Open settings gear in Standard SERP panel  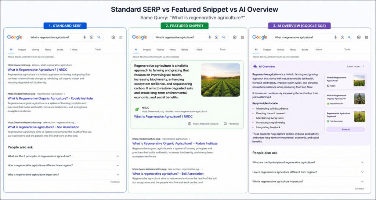coord(113,37)
